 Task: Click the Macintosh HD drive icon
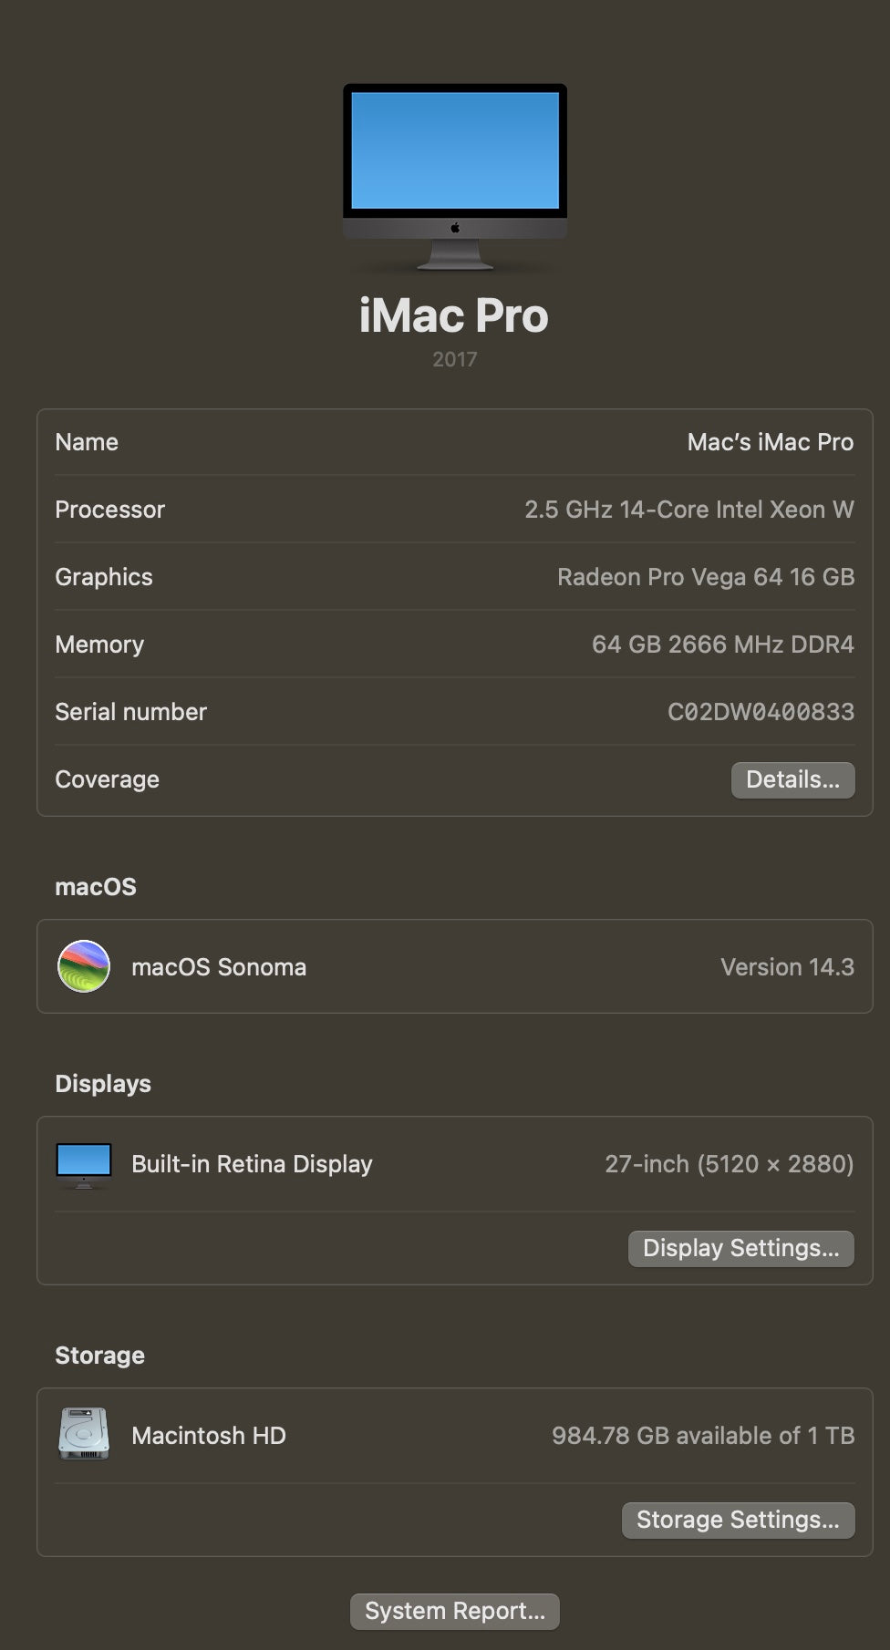(84, 1434)
